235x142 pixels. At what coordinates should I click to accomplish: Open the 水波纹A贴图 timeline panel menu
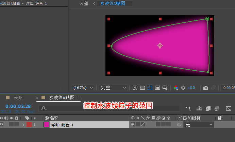point(79,98)
